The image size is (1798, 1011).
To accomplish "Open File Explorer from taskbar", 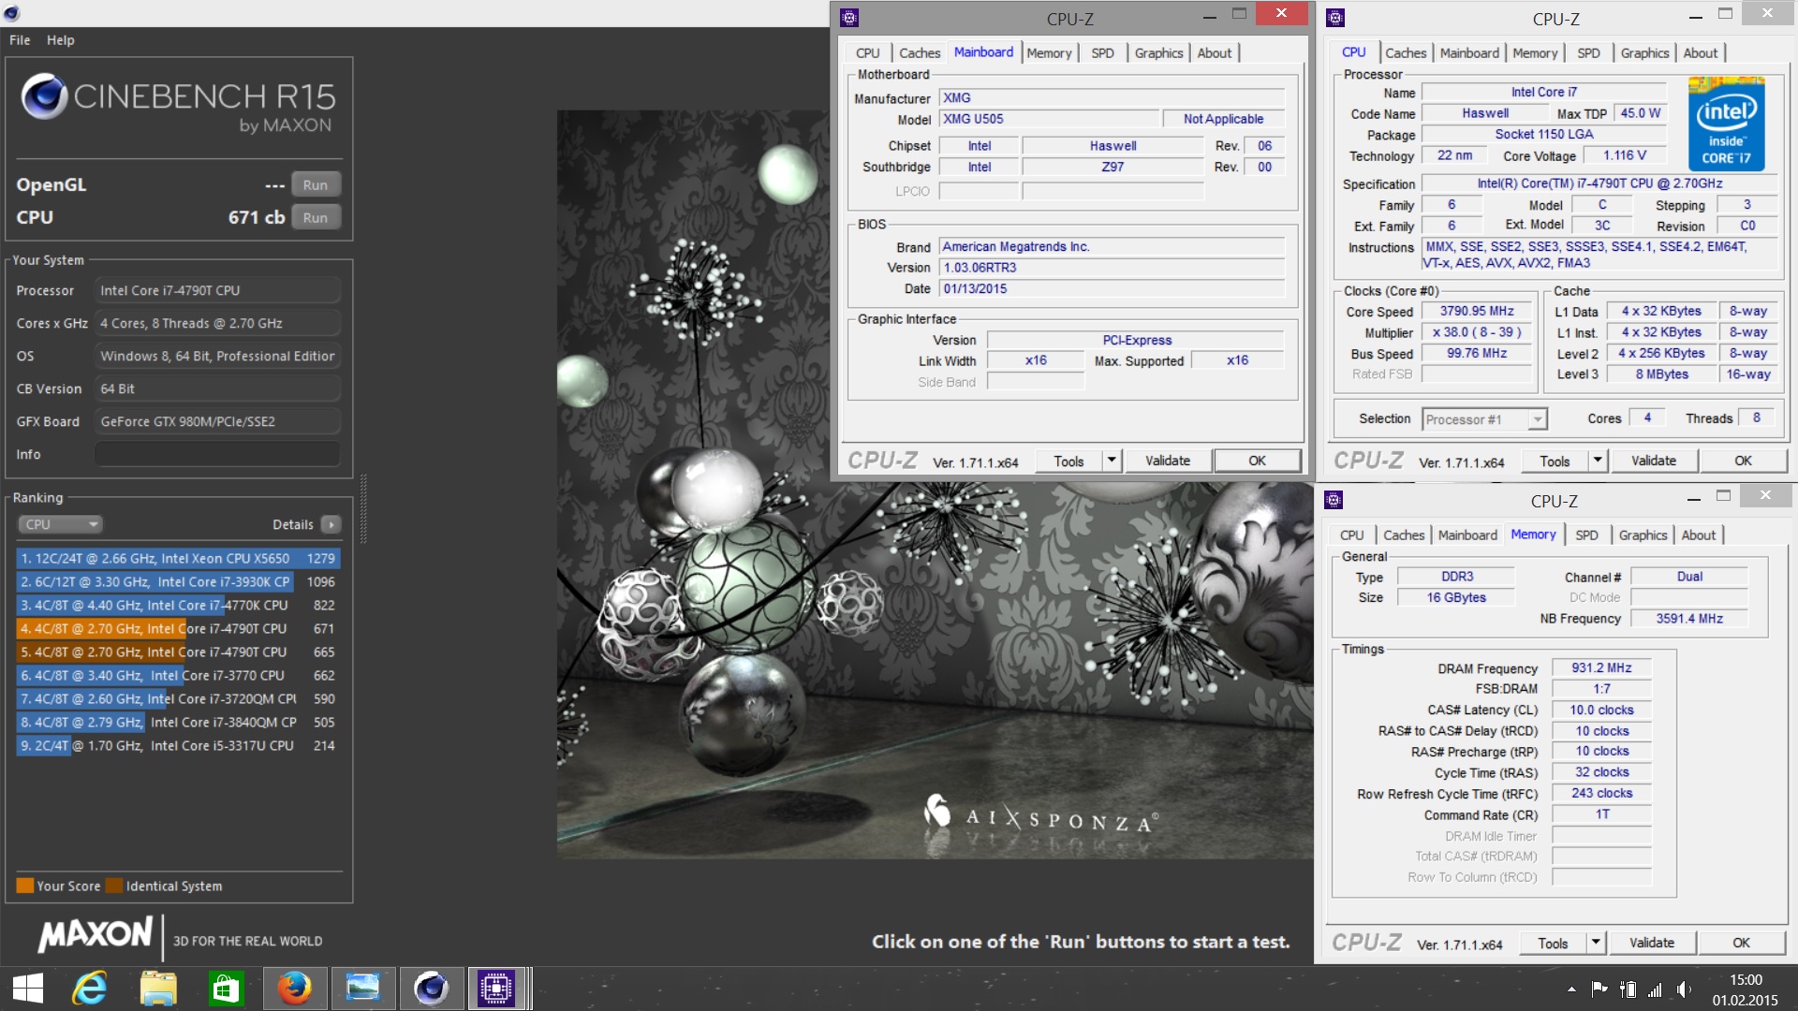I will 158,989.
